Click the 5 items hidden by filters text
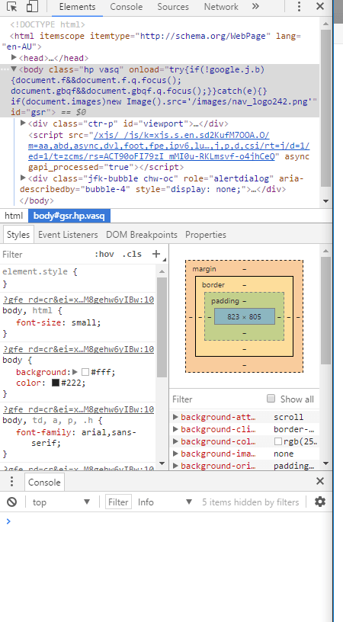This screenshot has width=343, height=622. pyautogui.click(x=250, y=502)
